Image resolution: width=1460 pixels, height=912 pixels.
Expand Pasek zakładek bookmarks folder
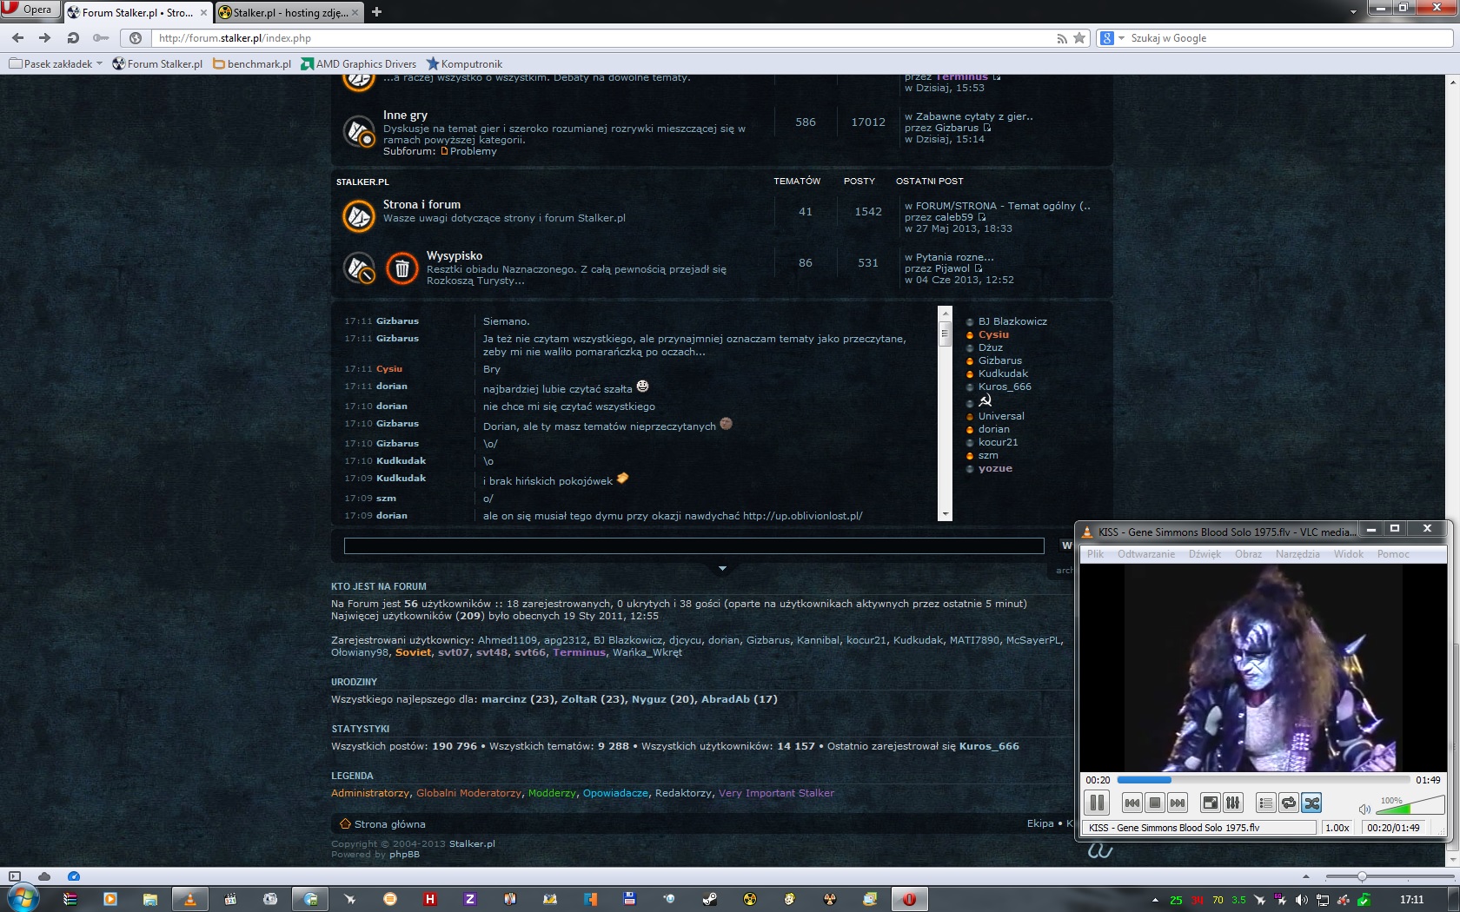click(56, 64)
